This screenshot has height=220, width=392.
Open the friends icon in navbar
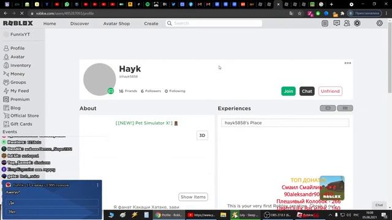pyautogui.click(x=347, y=23)
